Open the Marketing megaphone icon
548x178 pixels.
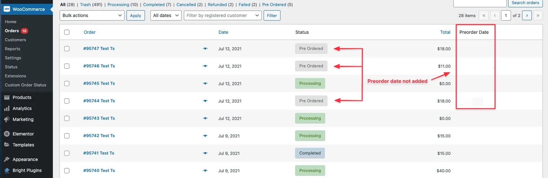click(x=6, y=120)
